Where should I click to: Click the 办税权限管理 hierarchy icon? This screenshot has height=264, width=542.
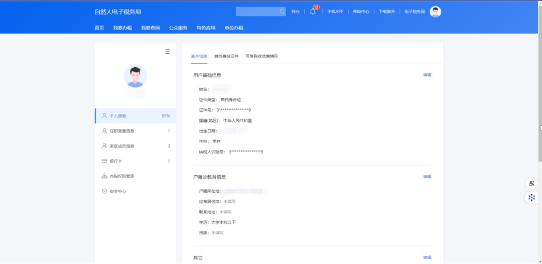pyautogui.click(x=104, y=176)
